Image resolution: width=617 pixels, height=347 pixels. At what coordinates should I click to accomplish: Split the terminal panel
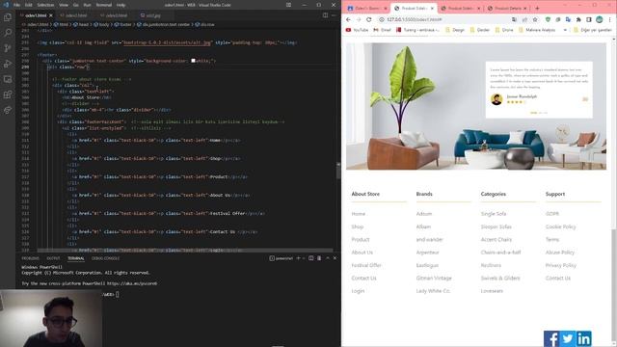(x=310, y=258)
